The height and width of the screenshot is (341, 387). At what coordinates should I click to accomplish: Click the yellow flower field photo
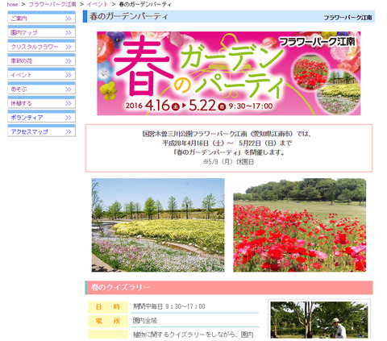tap(158, 225)
